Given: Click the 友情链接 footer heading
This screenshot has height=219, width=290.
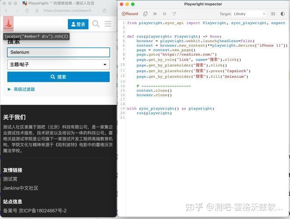Looking at the screenshot, I should 13,170.
